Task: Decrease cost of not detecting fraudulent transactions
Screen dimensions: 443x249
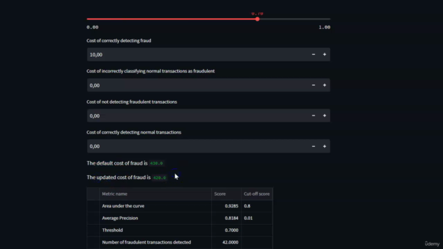Action: (314, 116)
